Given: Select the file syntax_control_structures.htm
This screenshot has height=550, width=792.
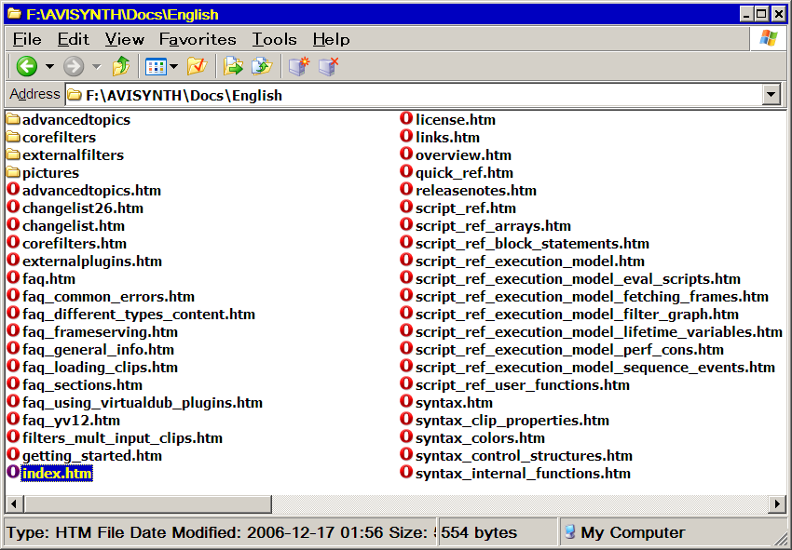Looking at the screenshot, I should [524, 455].
